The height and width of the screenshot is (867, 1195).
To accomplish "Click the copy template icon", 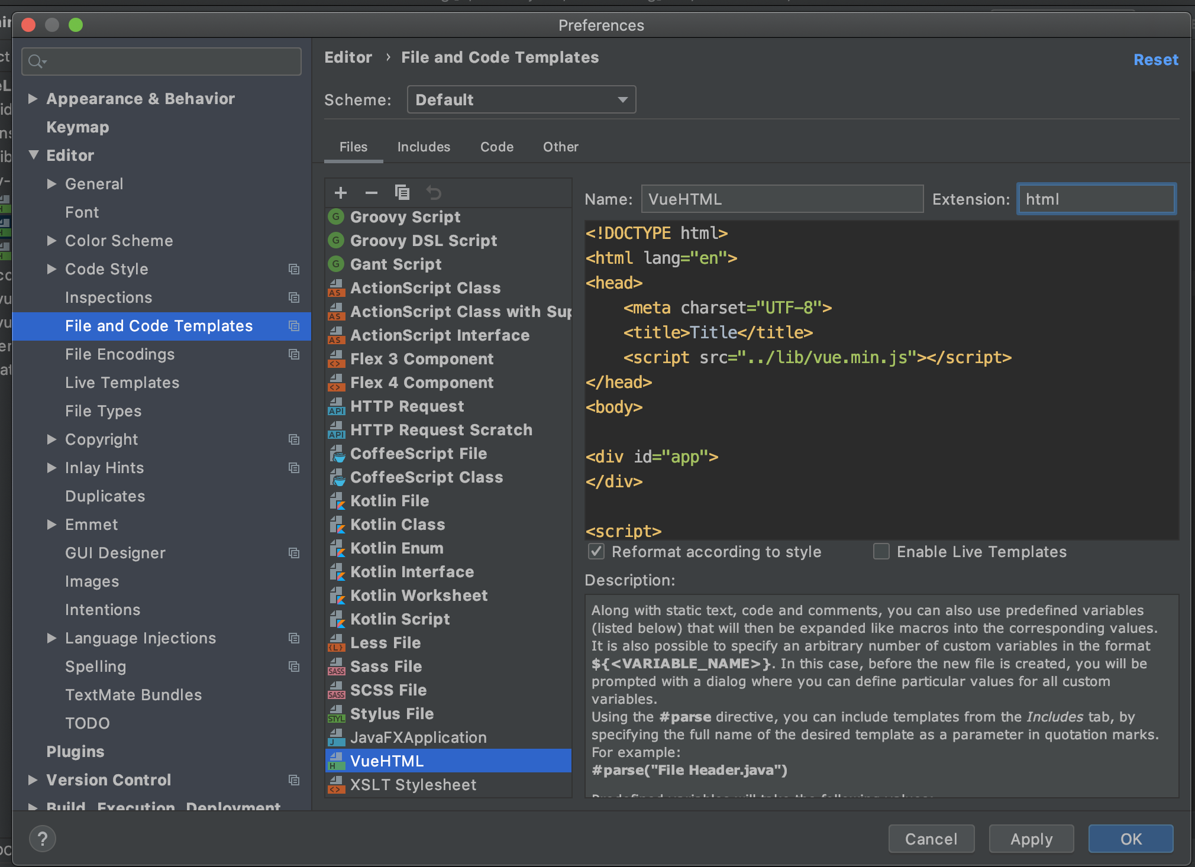I will point(402,193).
